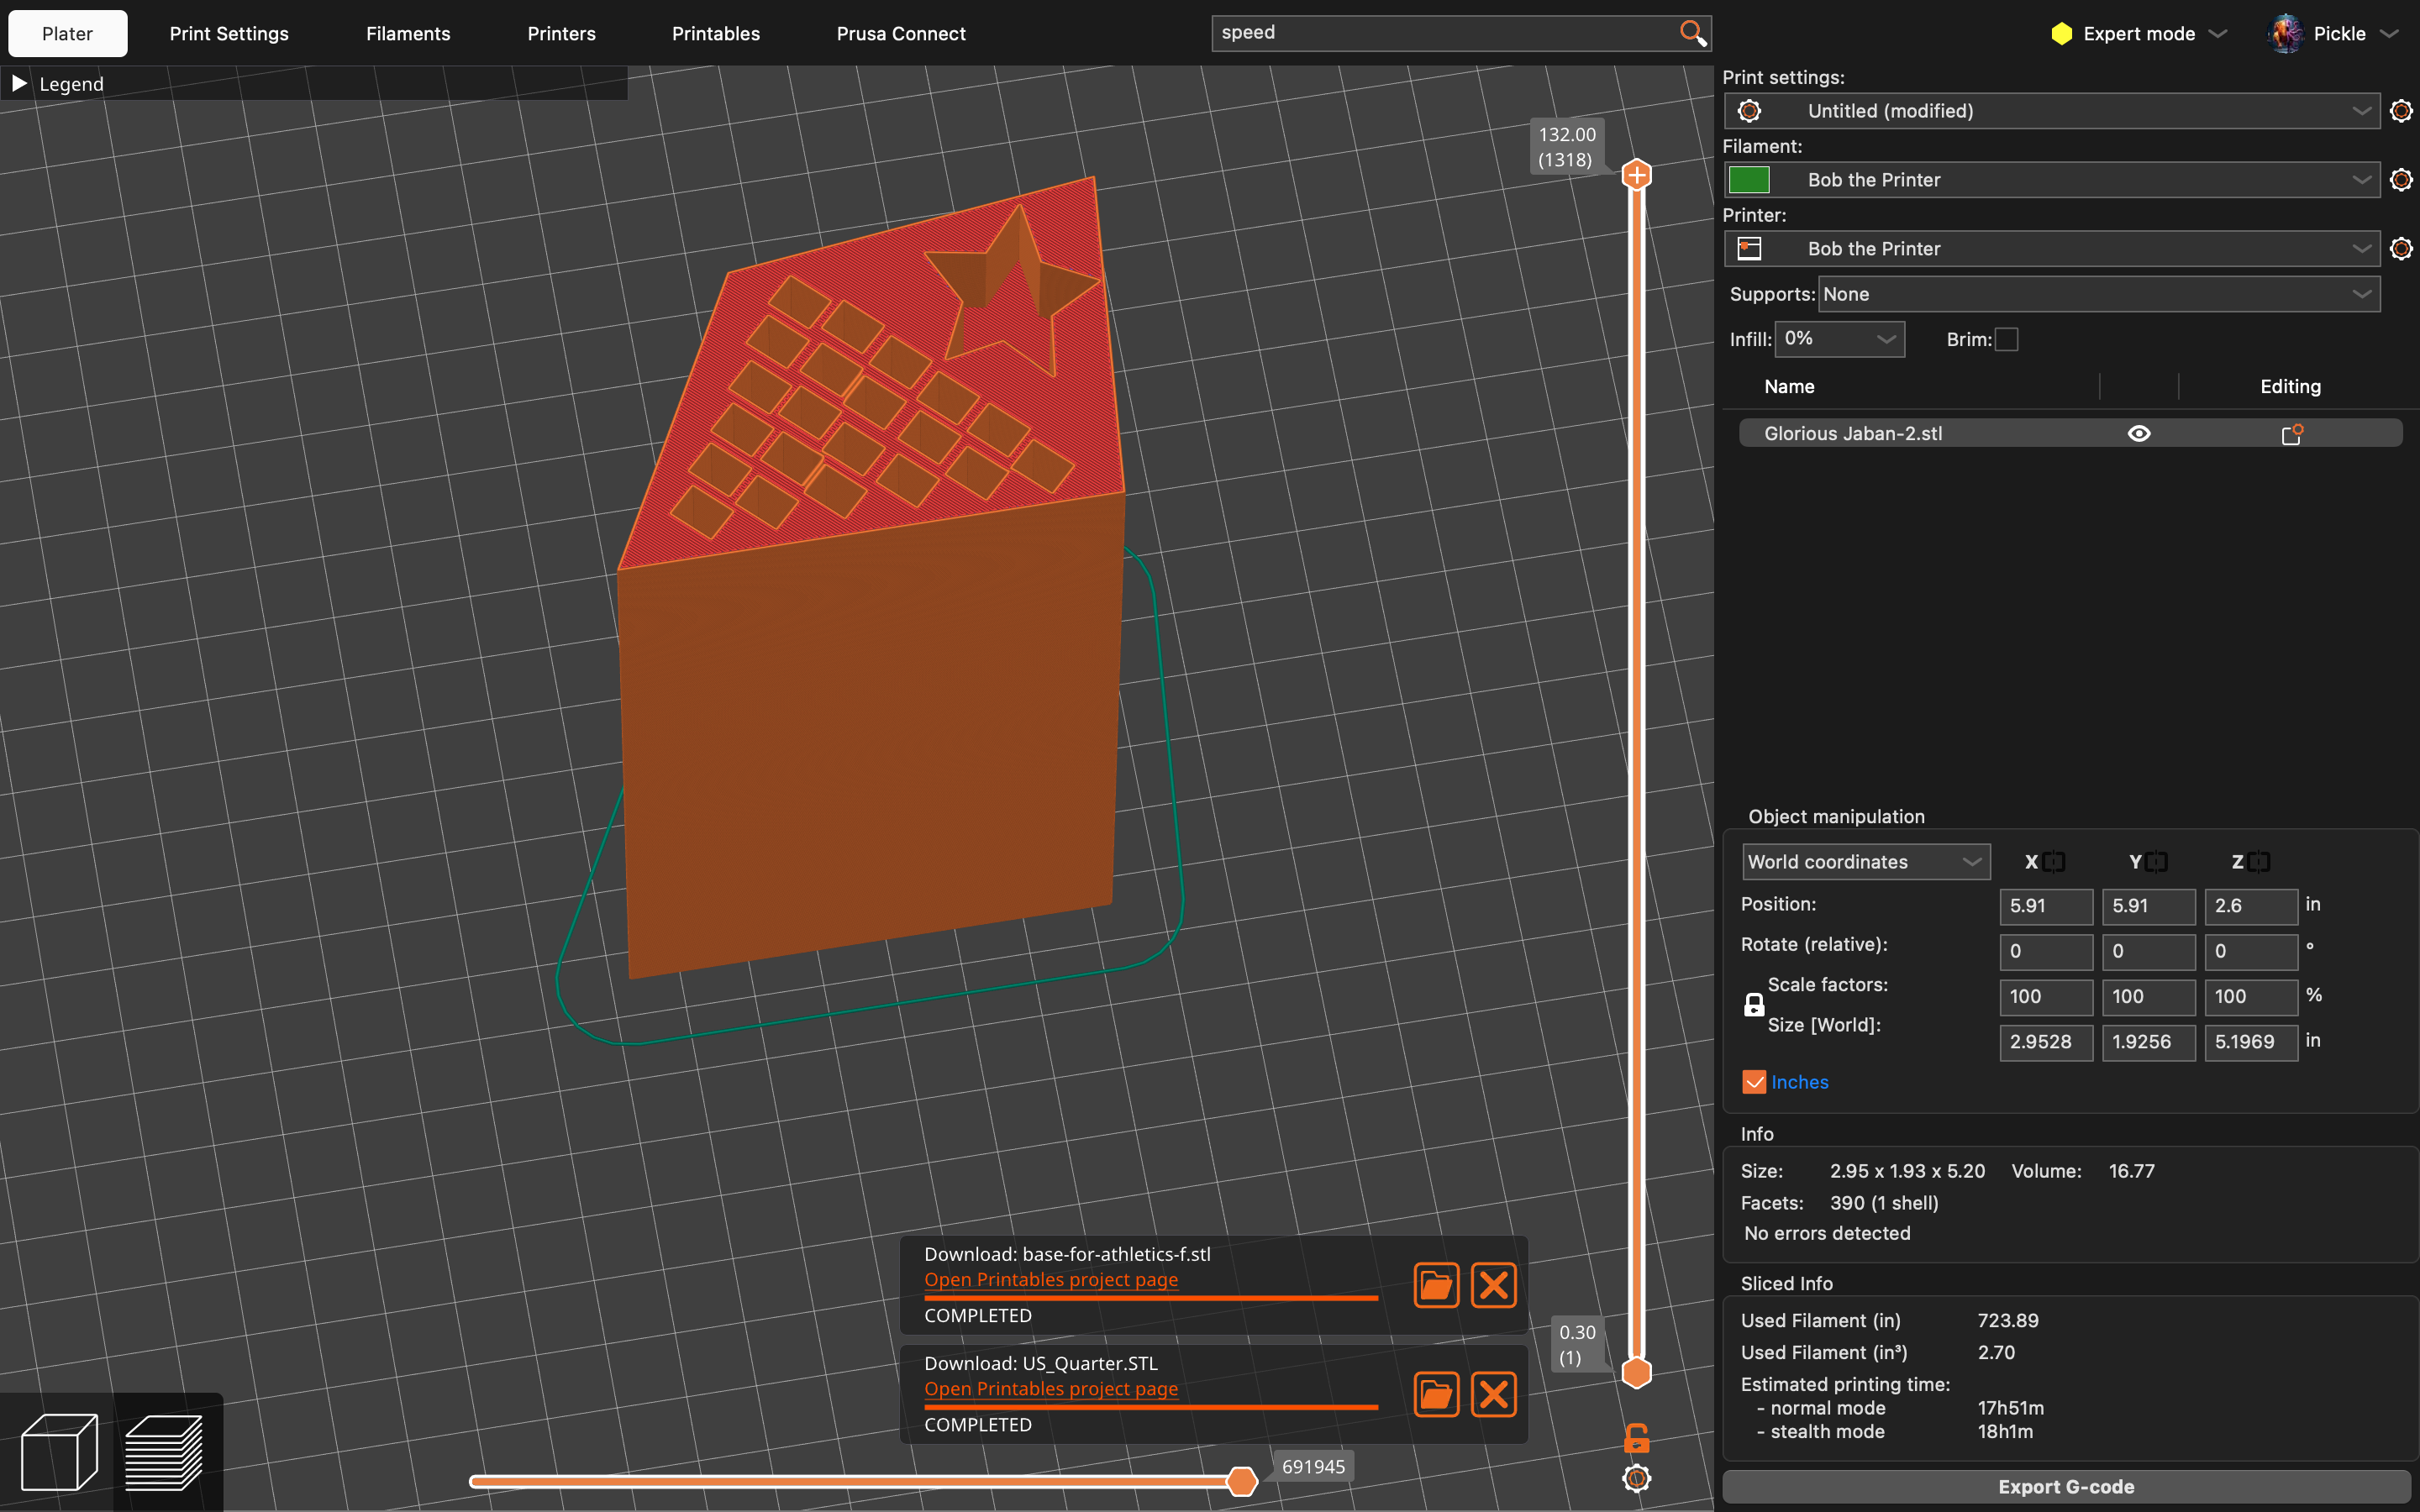Dismiss the base-for-athletics-f.stl download notification
Screen dimensions: 2420x1512
coord(1494,1285)
